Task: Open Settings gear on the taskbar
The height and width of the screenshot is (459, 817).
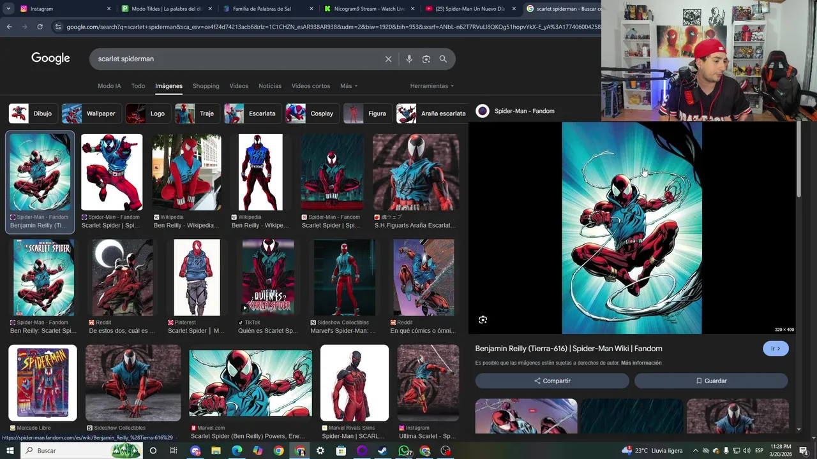Action: [320, 451]
